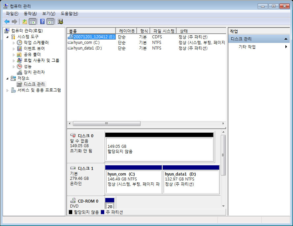293x226 pixels.
Task: Select the 20071201_120412 (E:) volume row
Action: (x=146, y=37)
